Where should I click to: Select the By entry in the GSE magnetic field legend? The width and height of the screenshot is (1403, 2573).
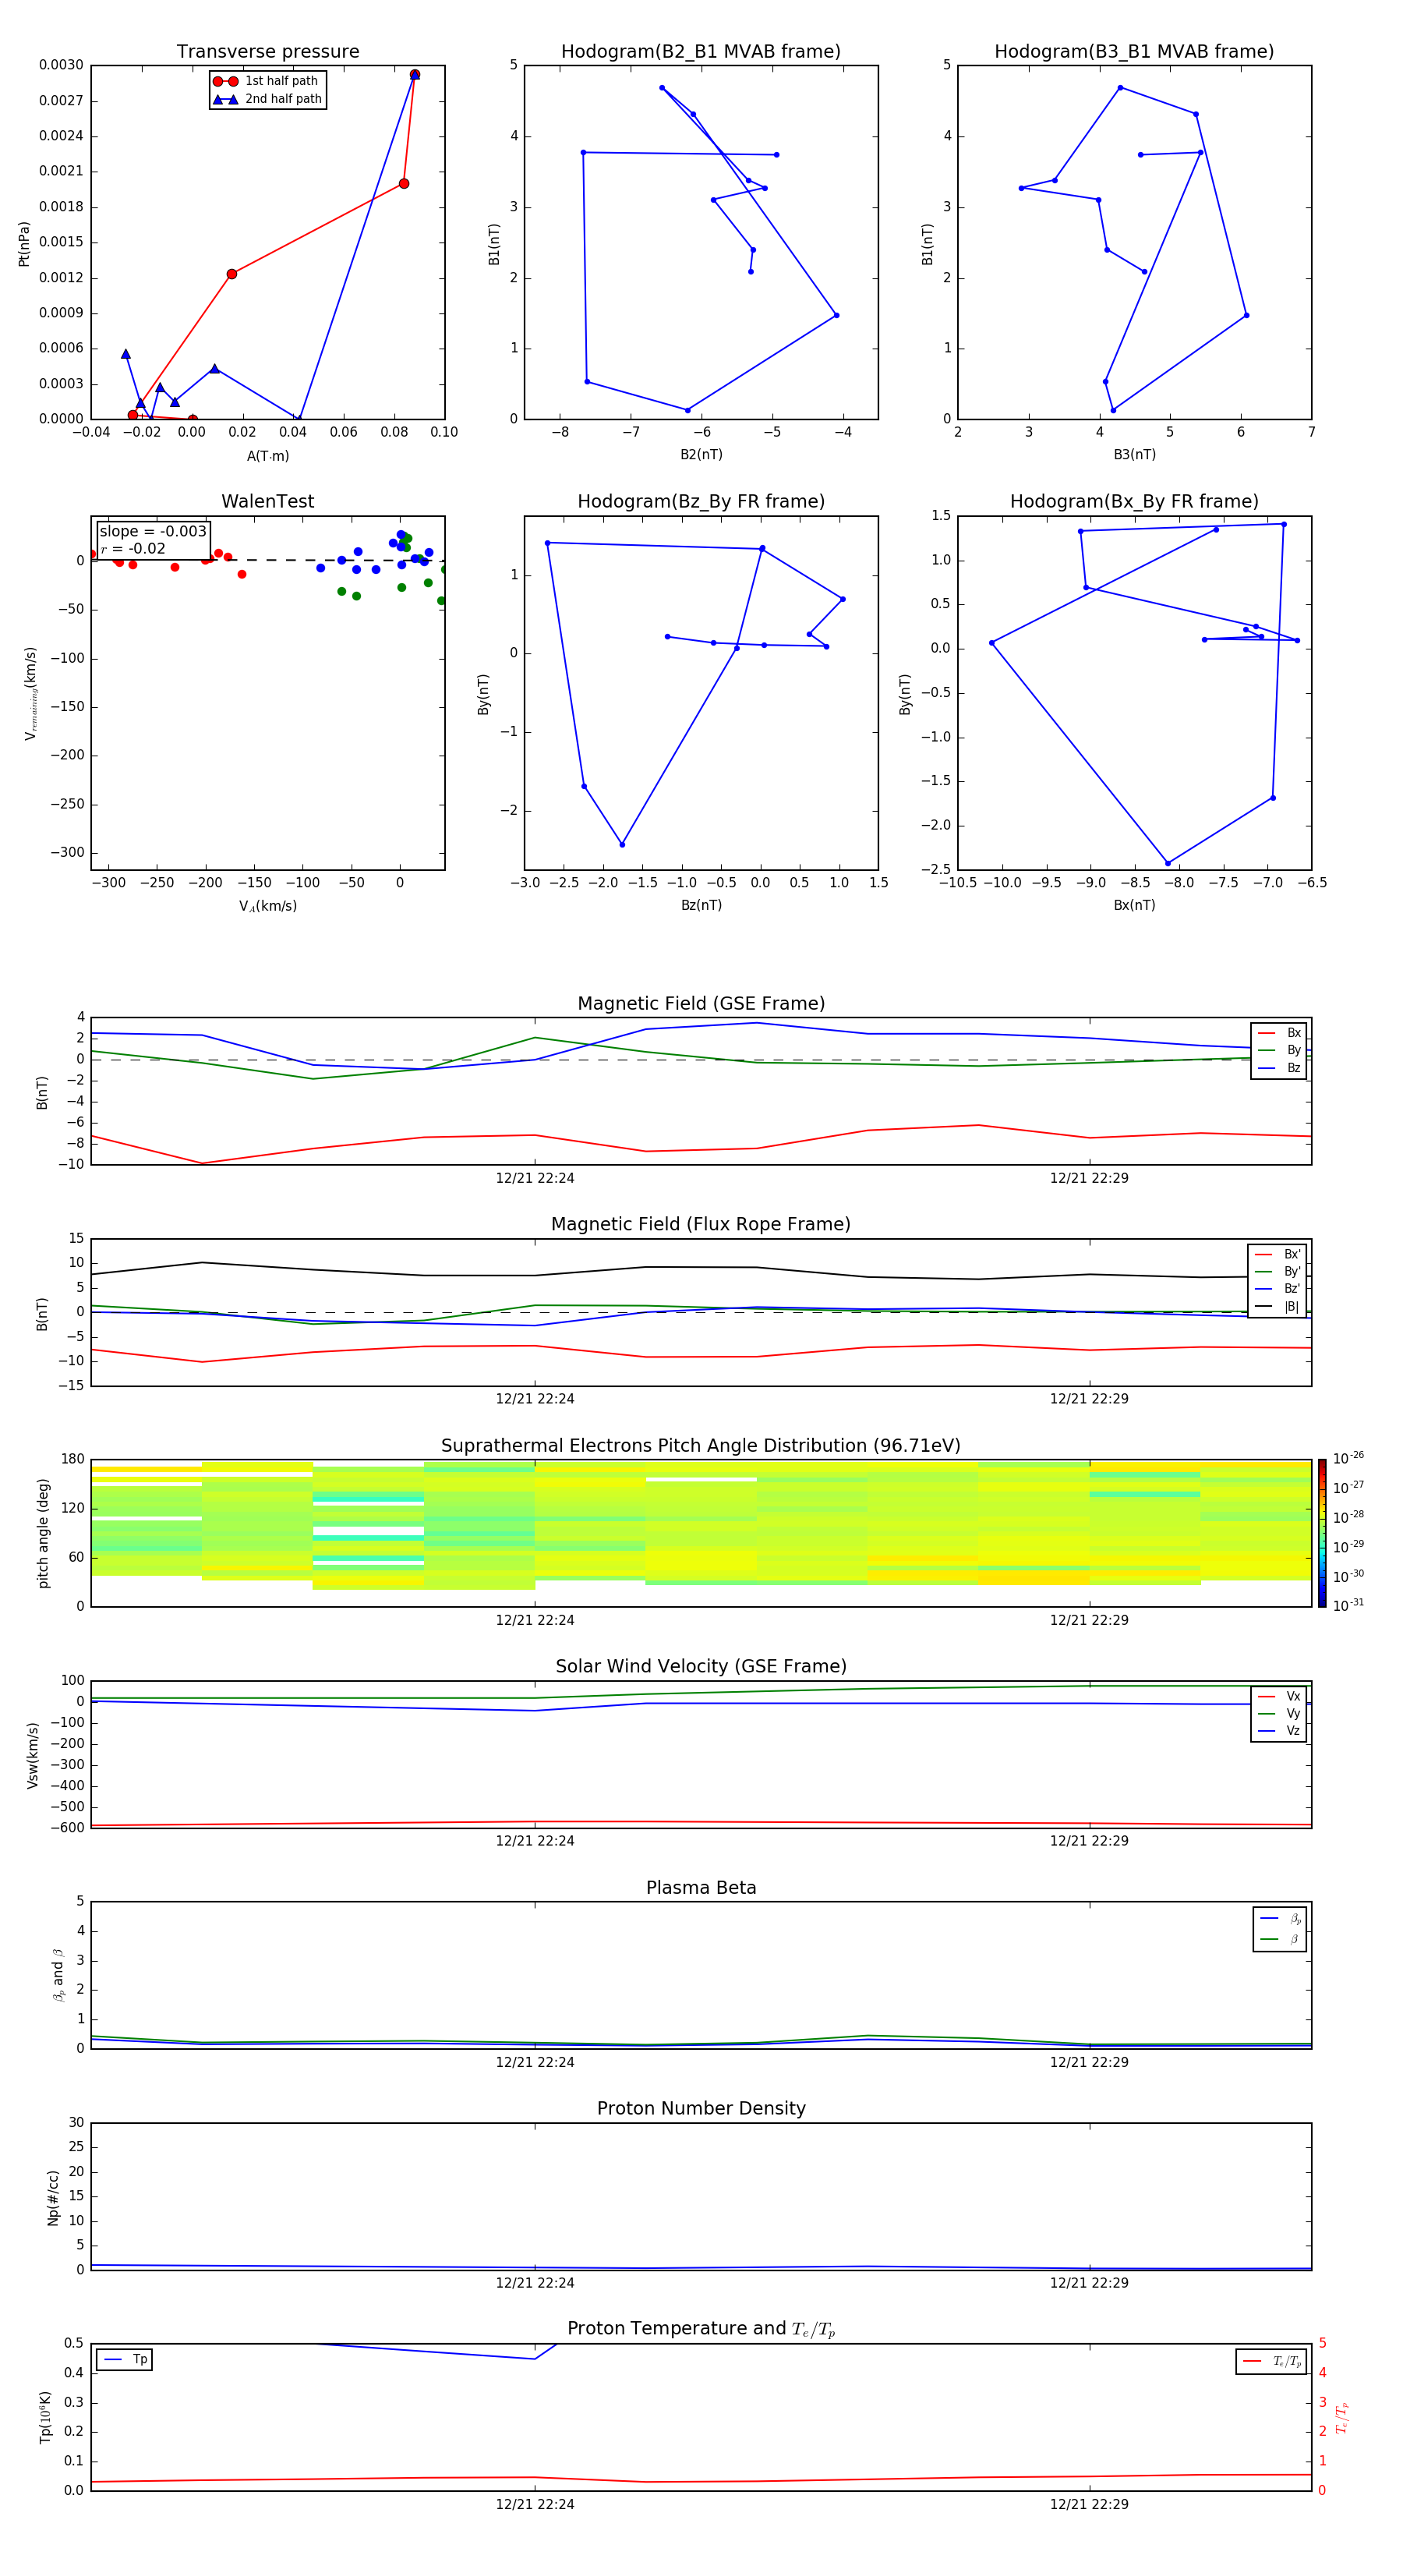[x=1279, y=1049]
